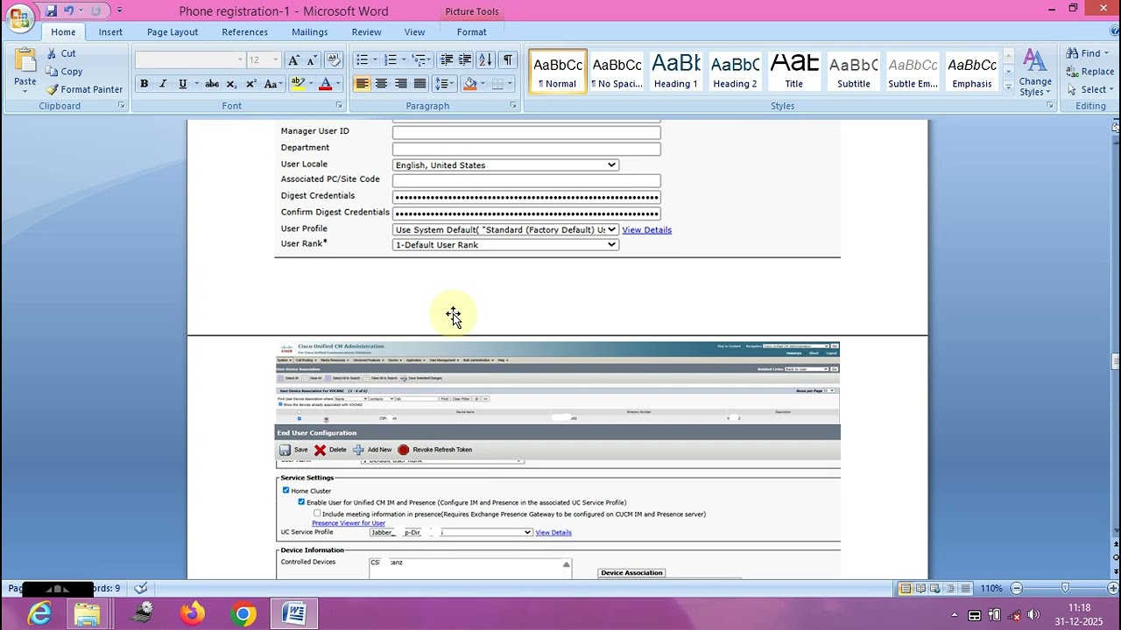Toggle underline formatting
Viewport: 1121px width, 630px height.
(182, 84)
